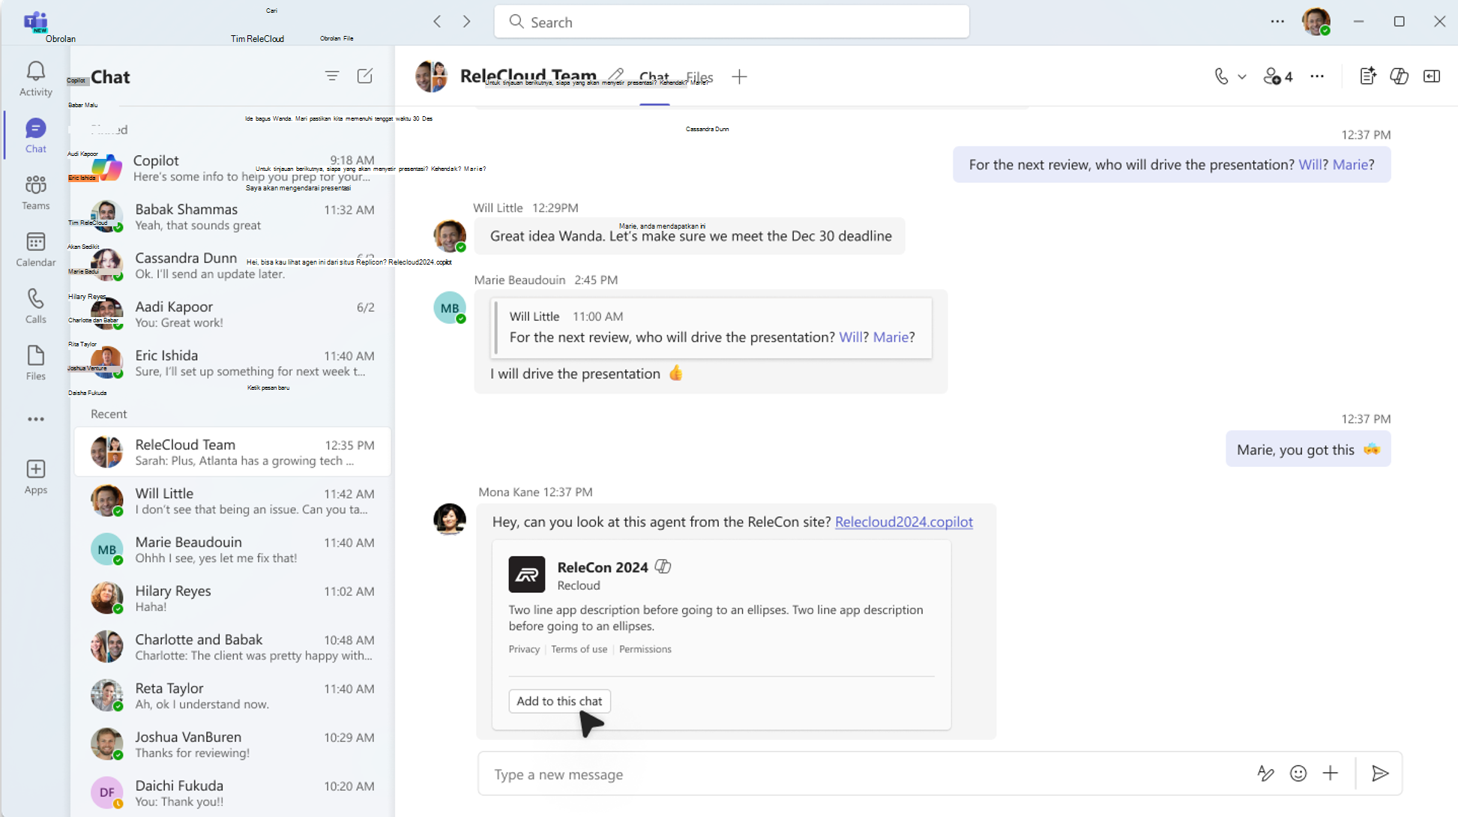Select ReleCloud Team in recent chats
1458x817 pixels.
(232, 452)
